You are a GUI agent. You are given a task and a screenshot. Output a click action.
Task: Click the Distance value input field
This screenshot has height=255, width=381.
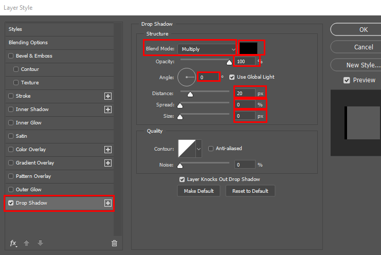point(245,93)
